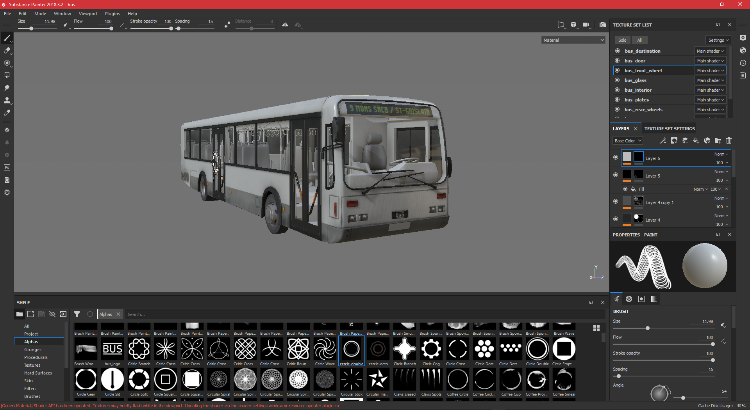Open the Material viewport mode dropdown
The image size is (750, 410).
tap(573, 40)
